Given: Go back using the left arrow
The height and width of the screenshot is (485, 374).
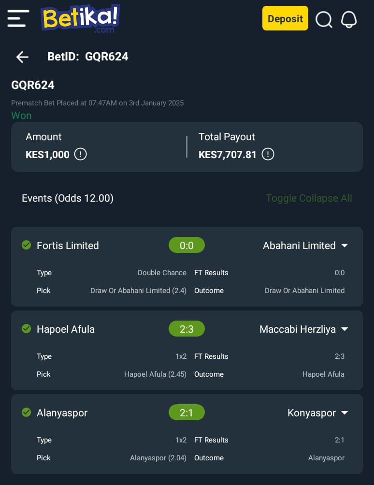Looking at the screenshot, I should [22, 57].
